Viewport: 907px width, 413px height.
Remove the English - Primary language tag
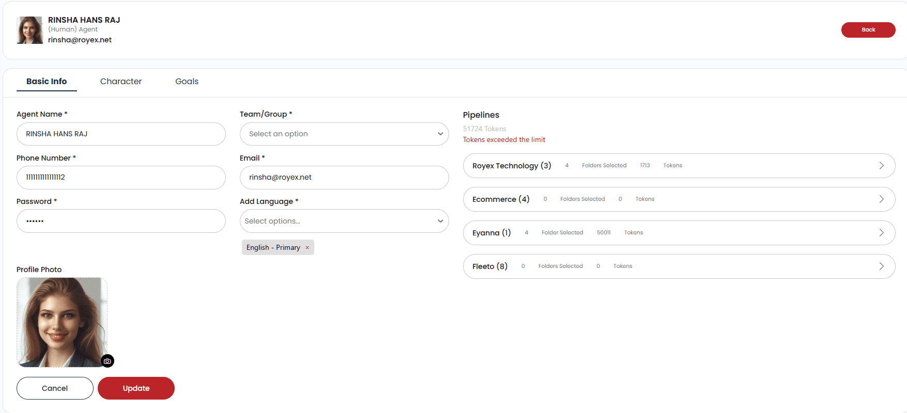pyautogui.click(x=307, y=248)
